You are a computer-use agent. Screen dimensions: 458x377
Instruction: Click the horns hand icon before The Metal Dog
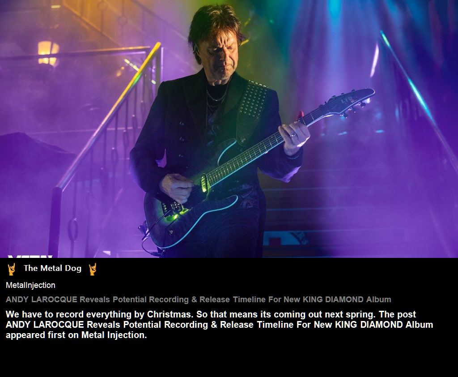11,269
